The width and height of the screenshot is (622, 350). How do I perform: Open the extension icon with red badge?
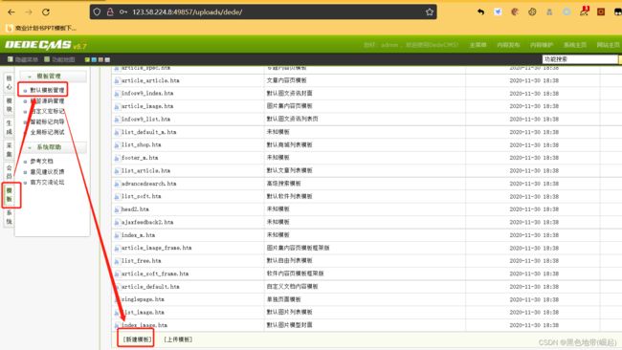click(x=584, y=11)
